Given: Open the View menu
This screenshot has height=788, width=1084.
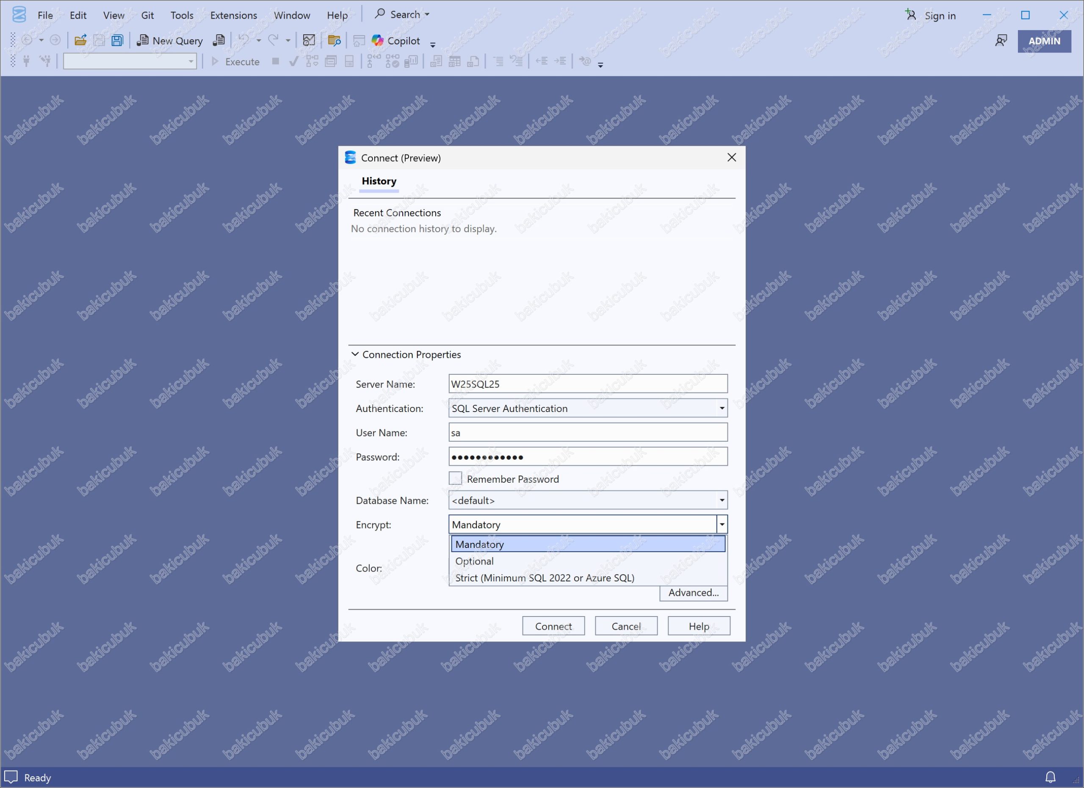Looking at the screenshot, I should [114, 15].
